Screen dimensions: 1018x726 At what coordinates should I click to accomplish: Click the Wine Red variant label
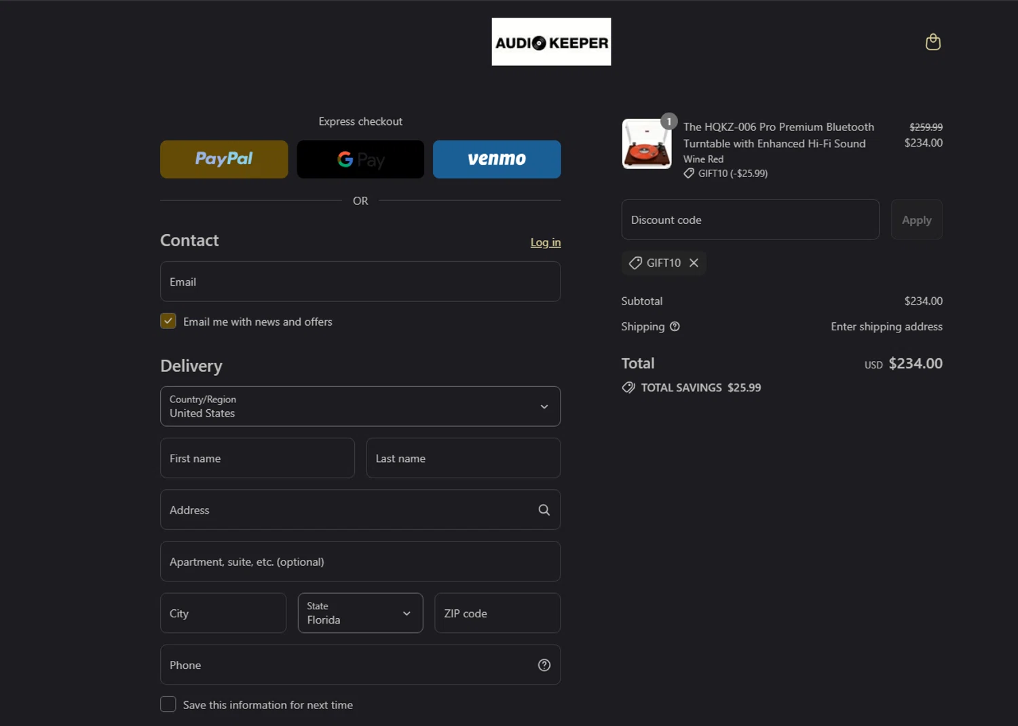point(703,159)
